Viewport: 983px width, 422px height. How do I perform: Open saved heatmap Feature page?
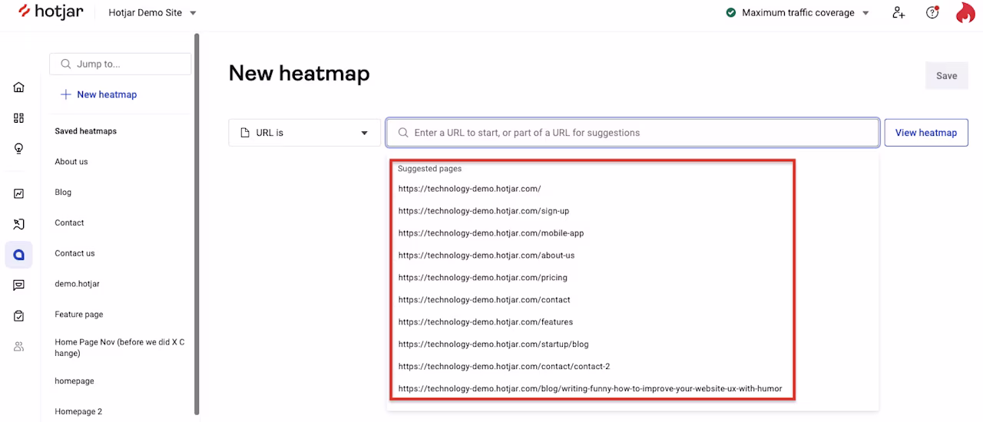[x=78, y=315]
